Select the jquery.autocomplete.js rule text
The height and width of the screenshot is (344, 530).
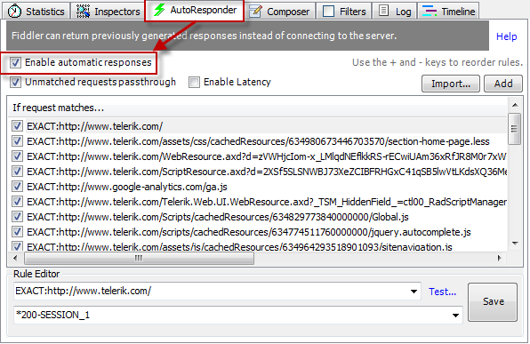248,232
